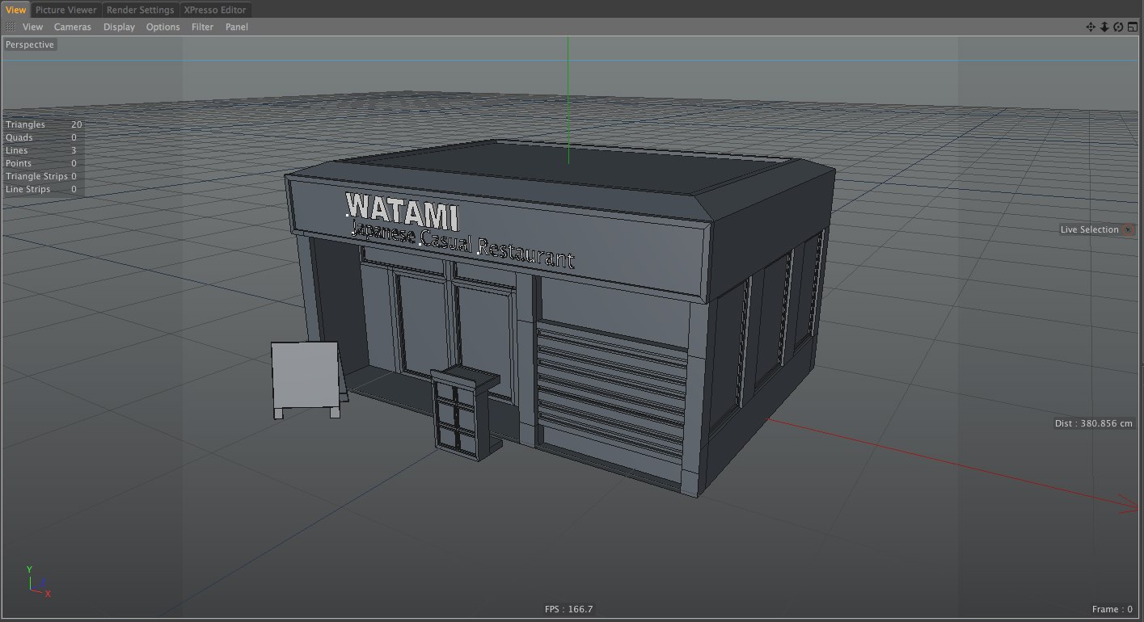Viewport: 1144px width, 622px height.
Task: Click the textured grip icon beside View menu
Action: coord(10,27)
